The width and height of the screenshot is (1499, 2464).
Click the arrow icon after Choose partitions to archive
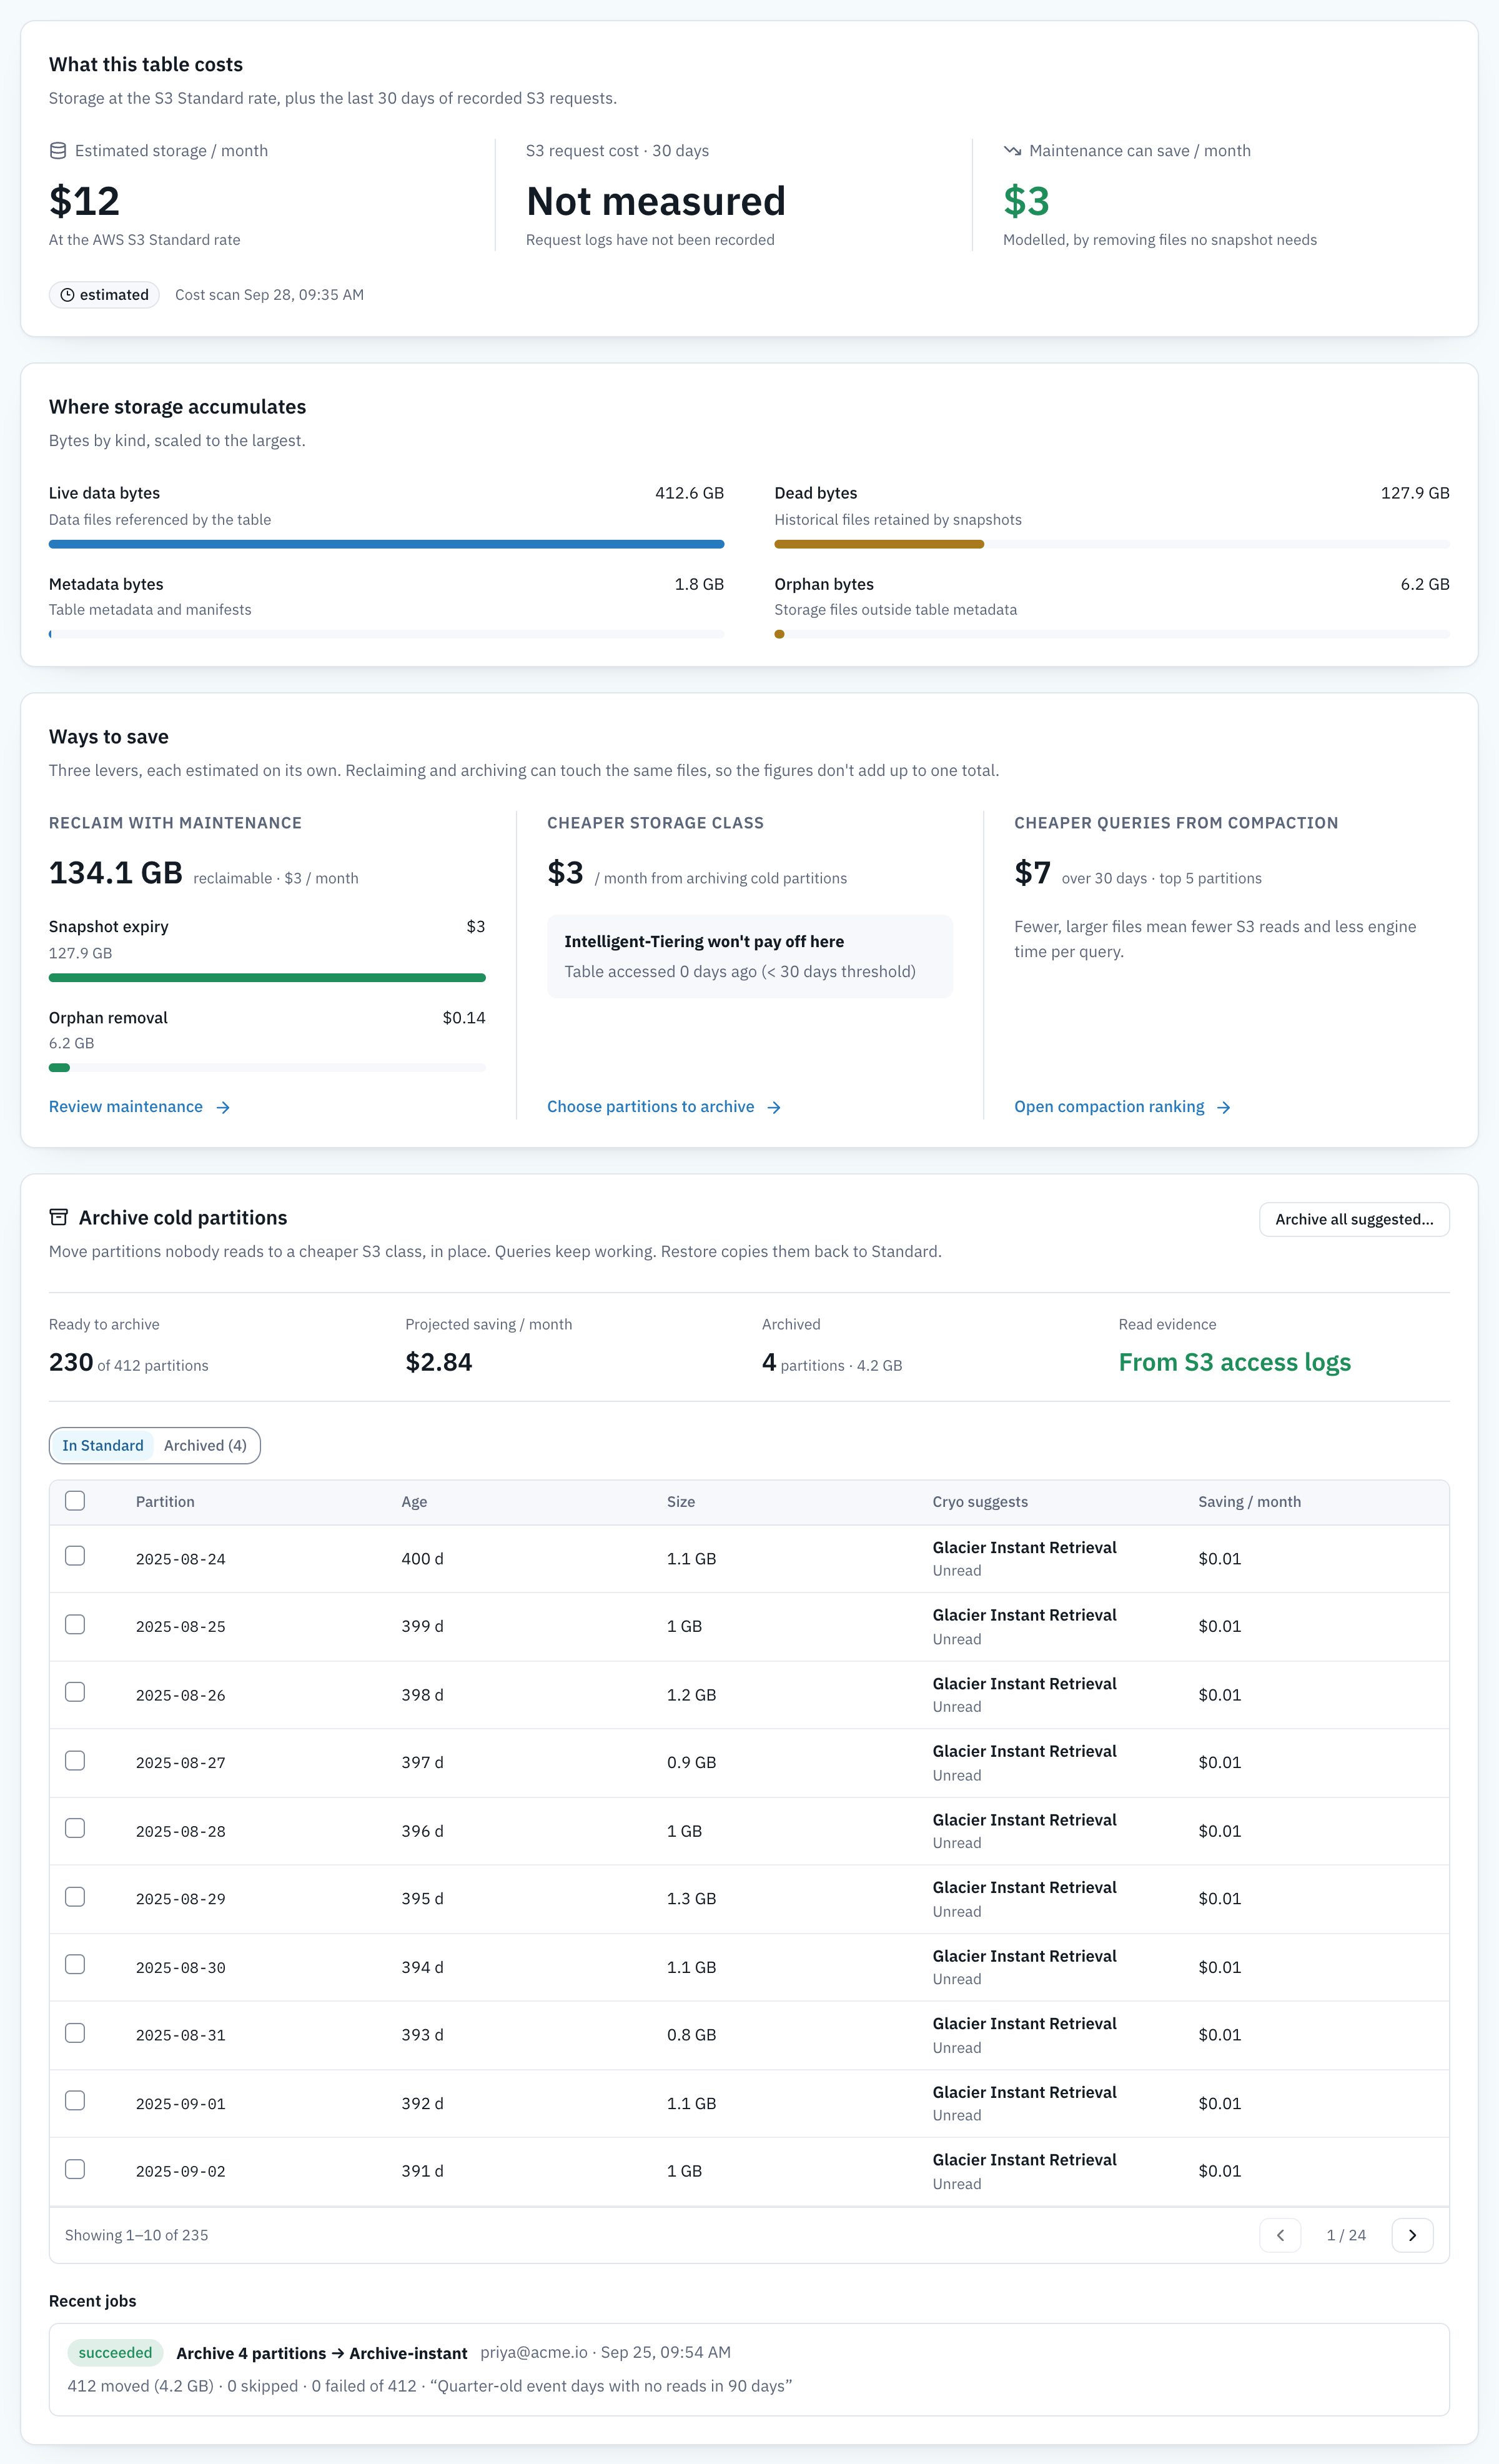[x=774, y=1107]
